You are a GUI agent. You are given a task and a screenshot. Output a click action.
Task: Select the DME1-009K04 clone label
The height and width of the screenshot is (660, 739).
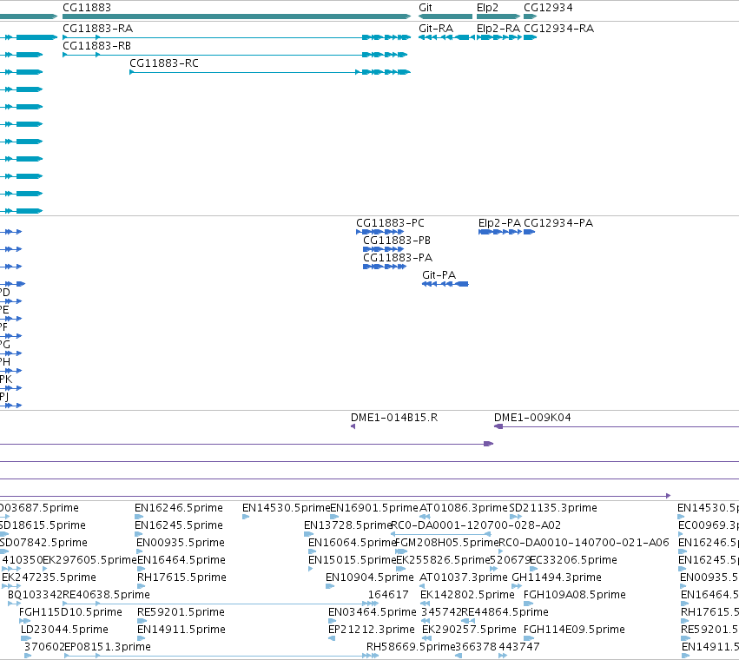point(532,418)
